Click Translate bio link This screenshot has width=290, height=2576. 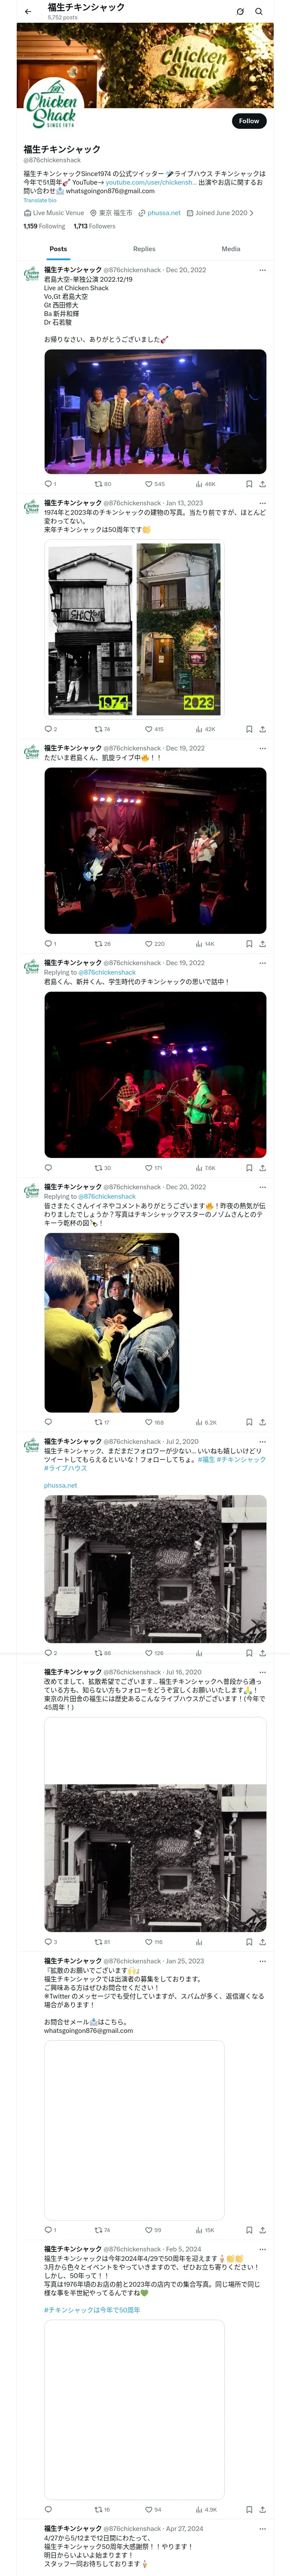point(40,200)
